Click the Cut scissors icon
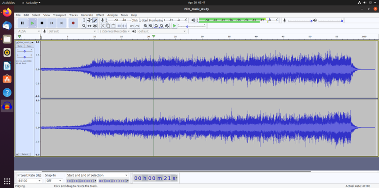379x188 pixels. pyautogui.click(x=103, y=26)
